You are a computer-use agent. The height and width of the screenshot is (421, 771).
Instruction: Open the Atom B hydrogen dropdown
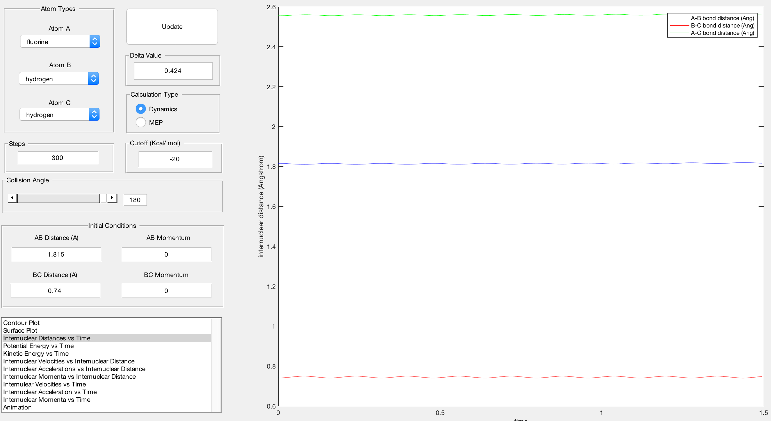[59, 79]
